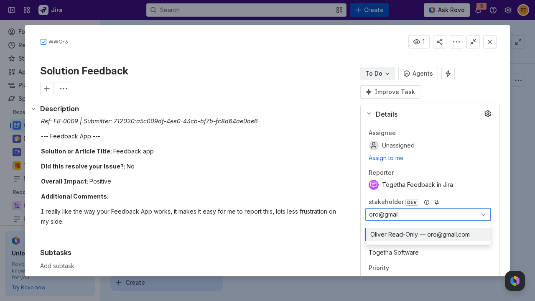Click the Add subtask field
The image size is (535, 301).
57,266
